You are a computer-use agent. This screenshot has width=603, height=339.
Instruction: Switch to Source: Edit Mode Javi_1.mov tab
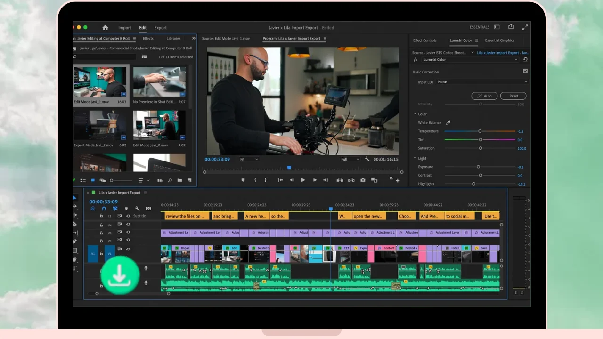click(x=226, y=39)
